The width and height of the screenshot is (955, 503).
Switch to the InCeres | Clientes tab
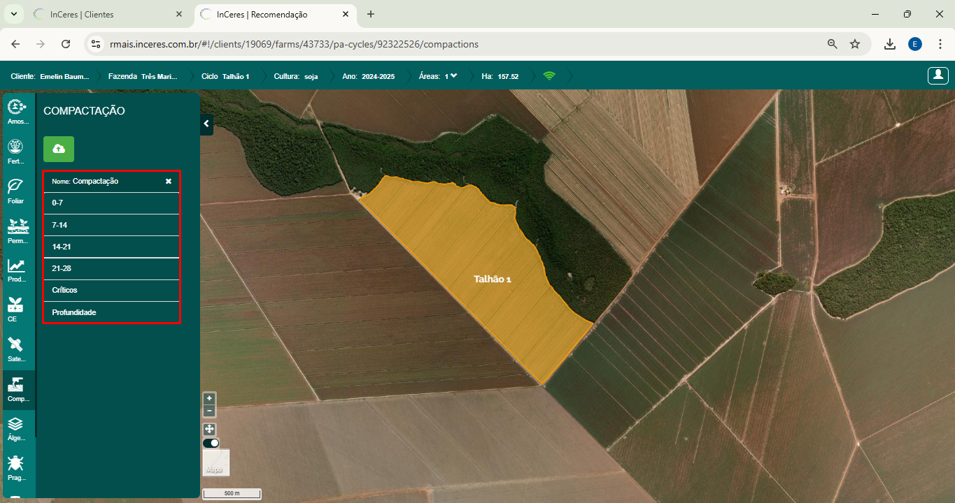108,14
